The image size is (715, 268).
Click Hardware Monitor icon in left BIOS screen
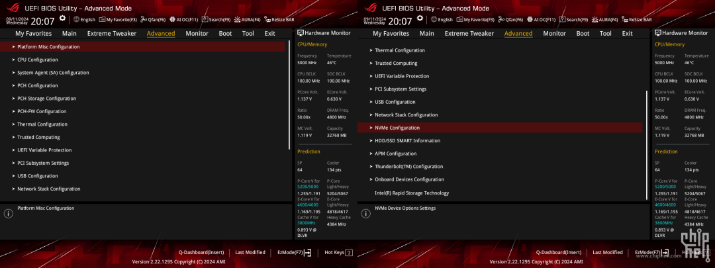(301, 33)
